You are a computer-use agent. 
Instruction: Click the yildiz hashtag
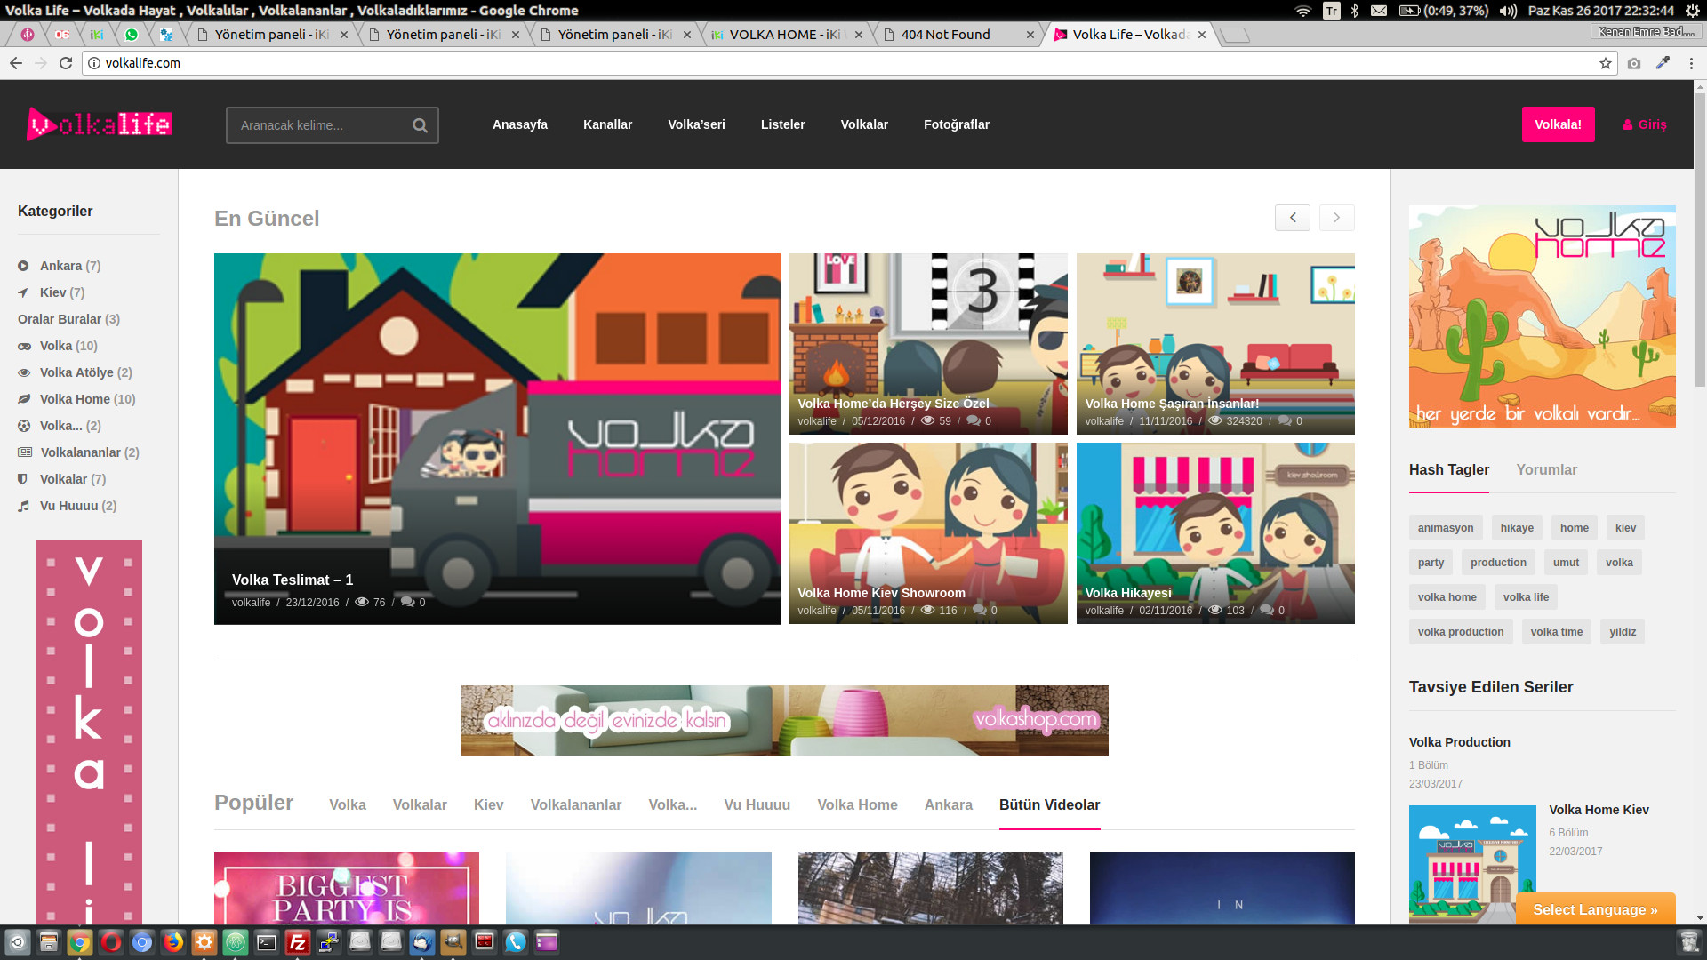pyautogui.click(x=1623, y=632)
